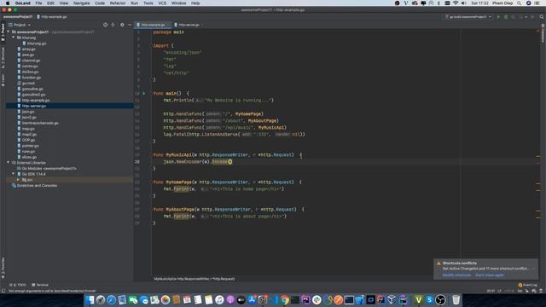Screen dimensions: 546x307
Task: Open Trash in the dock
Action: coord(456,299)
